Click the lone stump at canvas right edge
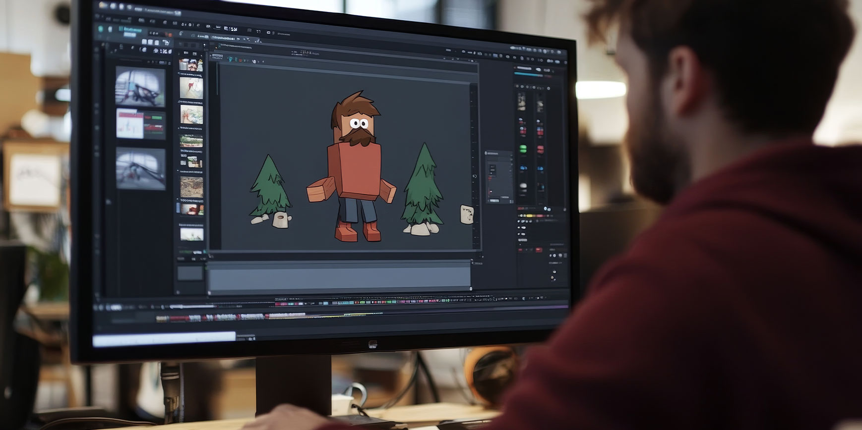The width and height of the screenshot is (862, 430). coord(467,215)
